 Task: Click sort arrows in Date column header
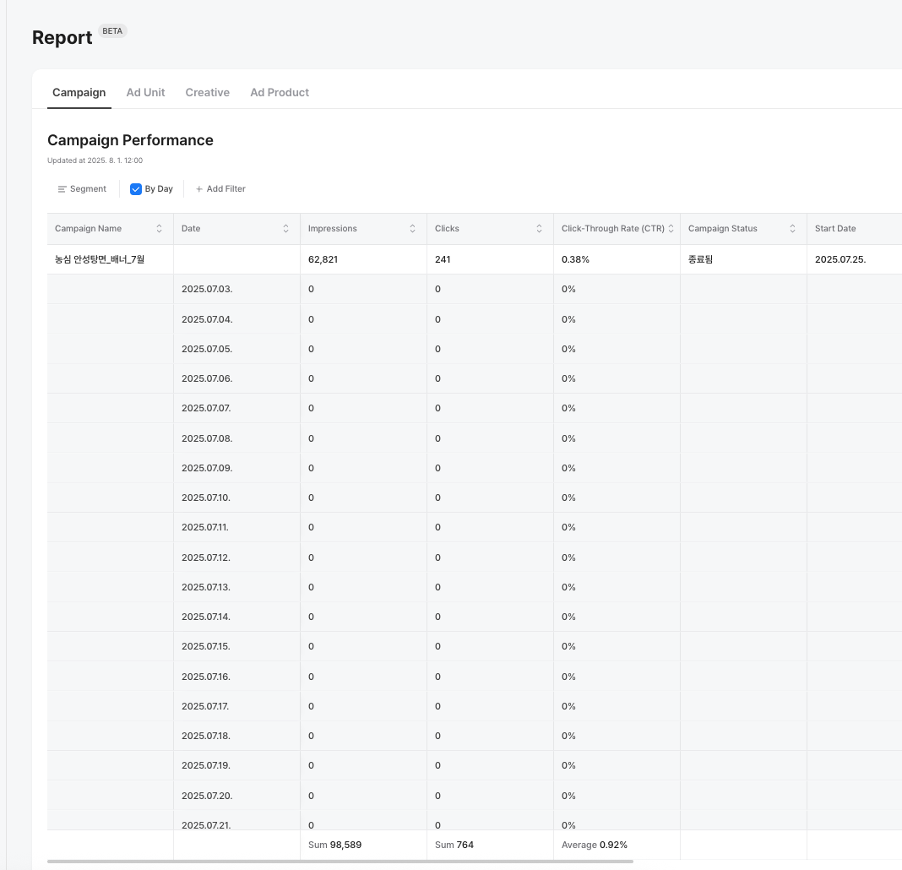tap(286, 229)
